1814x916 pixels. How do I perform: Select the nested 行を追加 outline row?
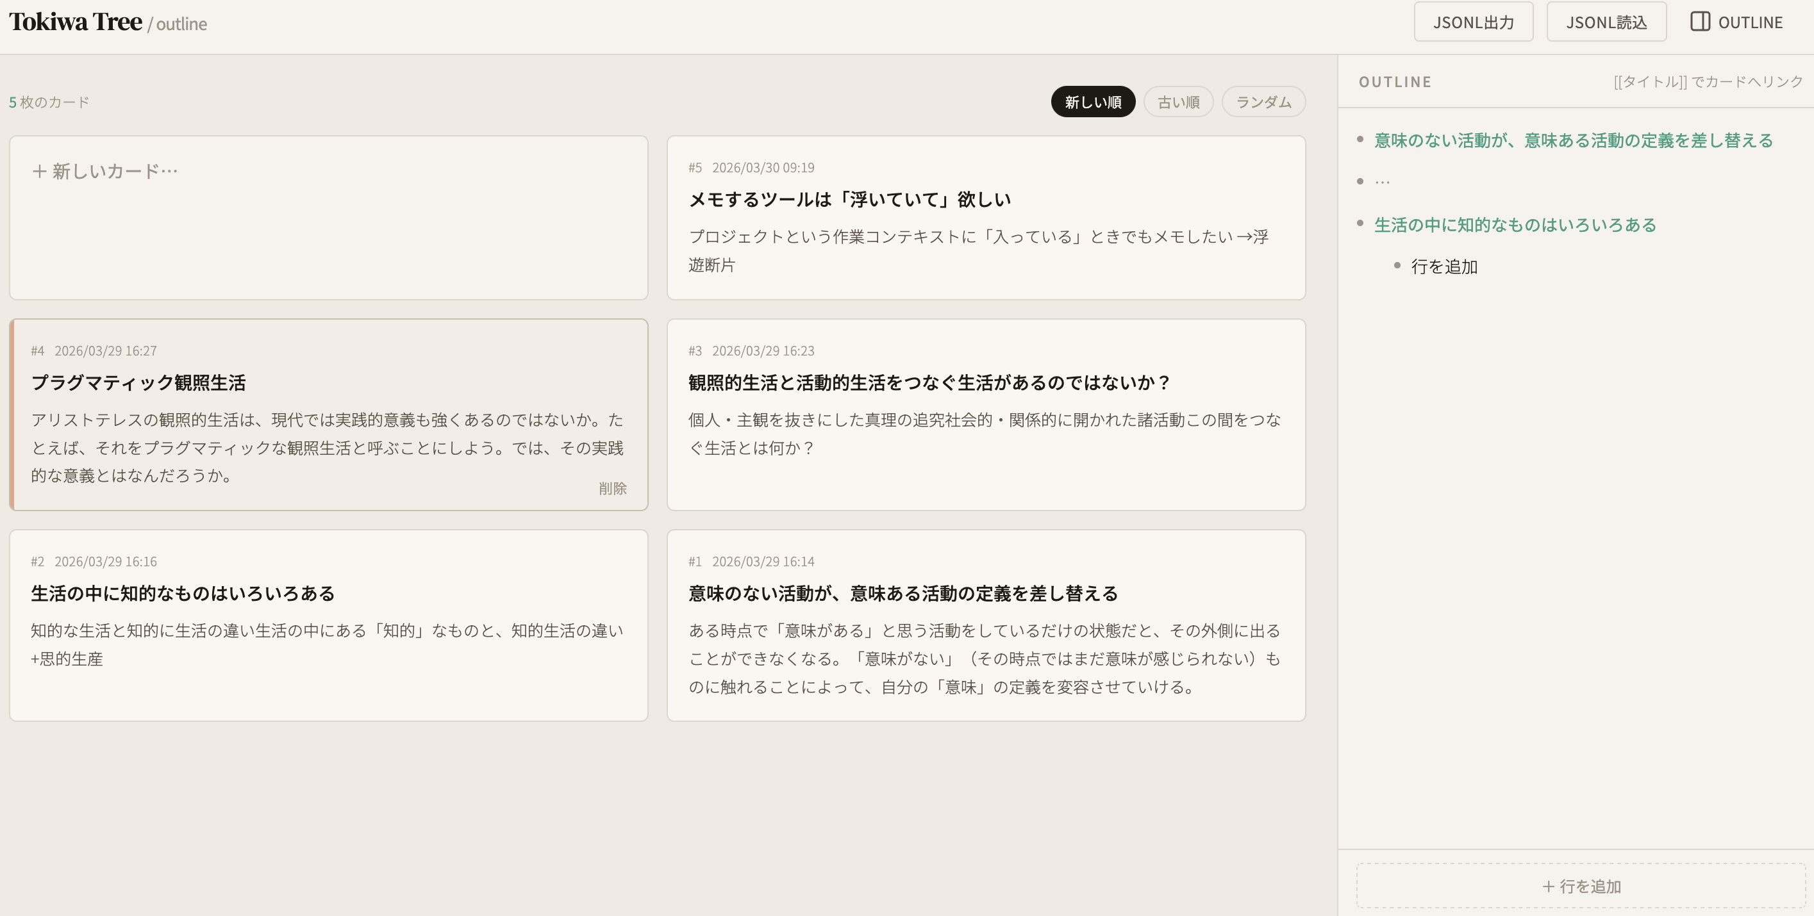tap(1444, 266)
